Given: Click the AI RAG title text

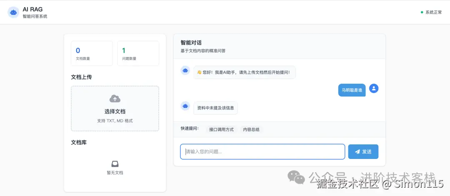Looking at the screenshot, I should point(33,10).
